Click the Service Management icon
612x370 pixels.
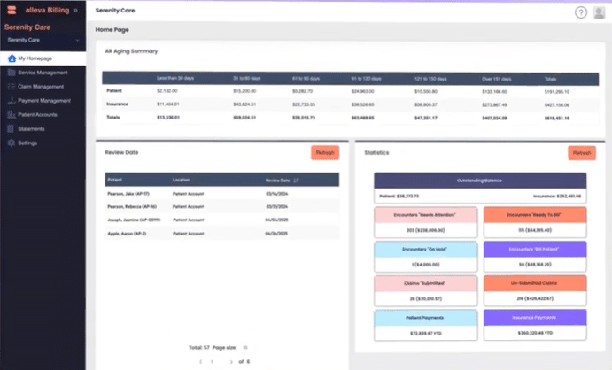[x=12, y=73]
